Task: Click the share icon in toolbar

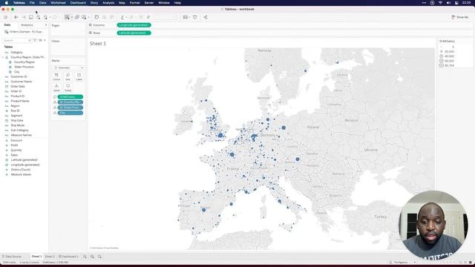Action: [x=206, y=17]
